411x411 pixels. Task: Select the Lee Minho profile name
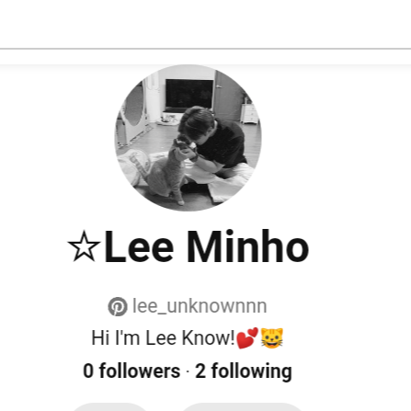(x=188, y=246)
